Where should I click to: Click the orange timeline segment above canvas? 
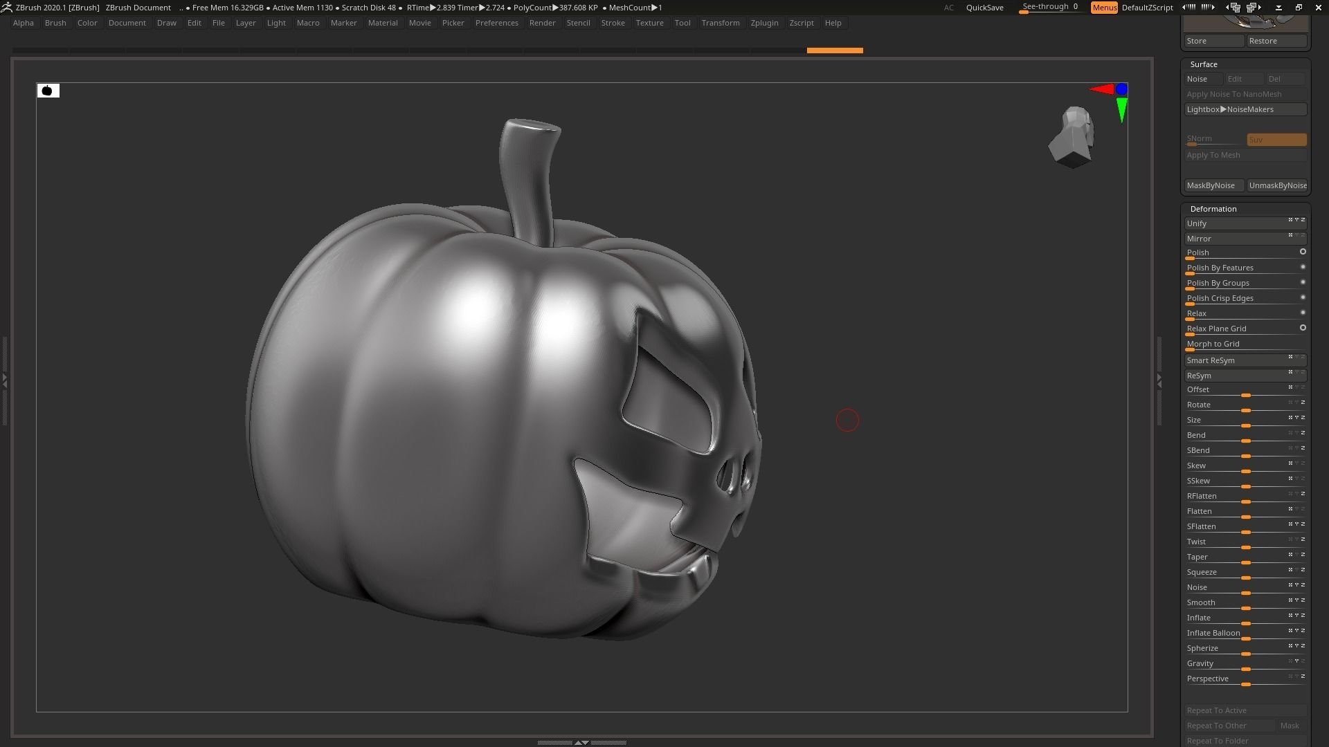point(835,50)
